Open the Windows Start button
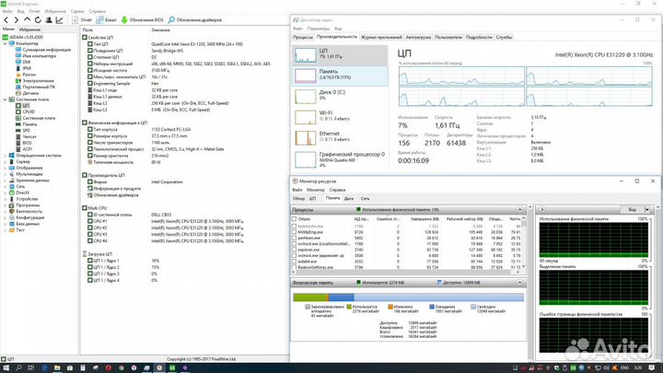 point(6,367)
